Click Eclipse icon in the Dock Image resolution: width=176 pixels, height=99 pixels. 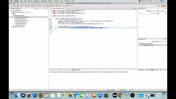[x=115, y=95]
